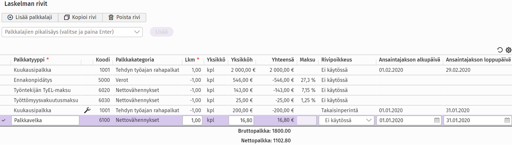Click the Yhteensä column header

[x=283, y=60]
